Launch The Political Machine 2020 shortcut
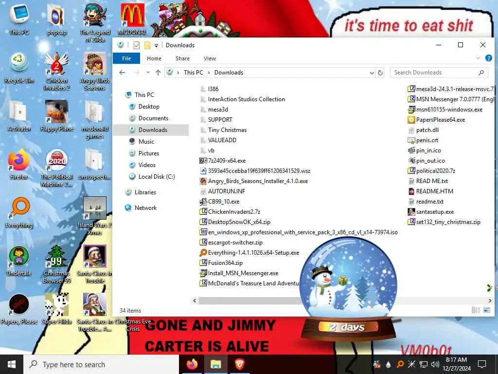The height and width of the screenshot is (374, 498). (x=56, y=168)
